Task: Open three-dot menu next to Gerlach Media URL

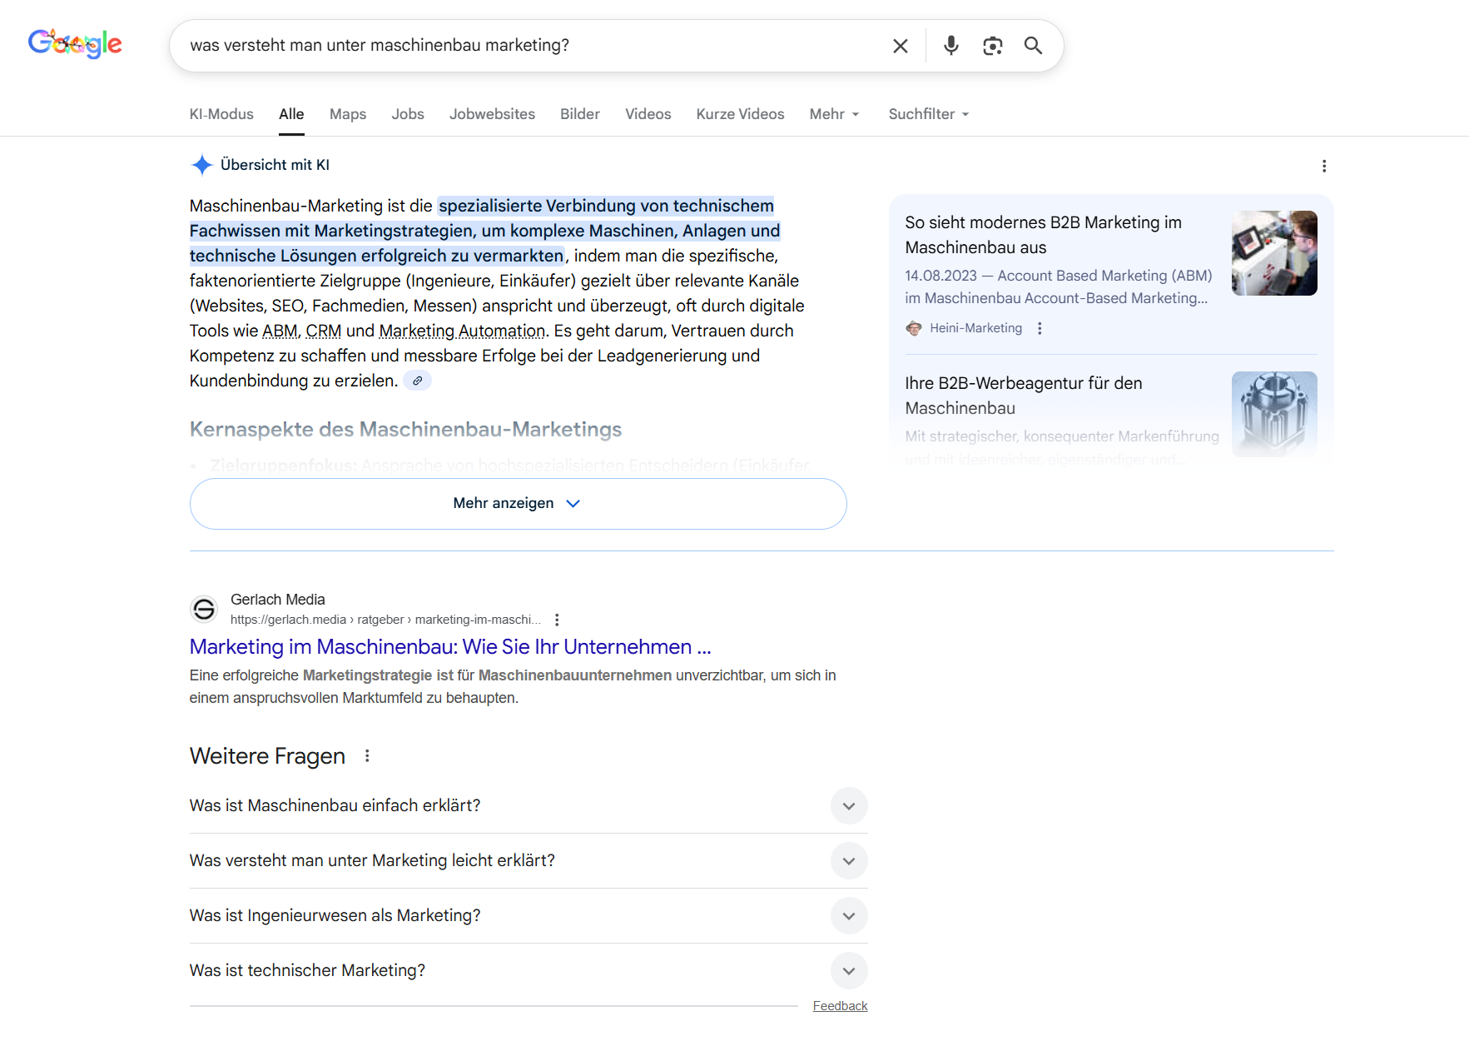Action: [x=557, y=620]
